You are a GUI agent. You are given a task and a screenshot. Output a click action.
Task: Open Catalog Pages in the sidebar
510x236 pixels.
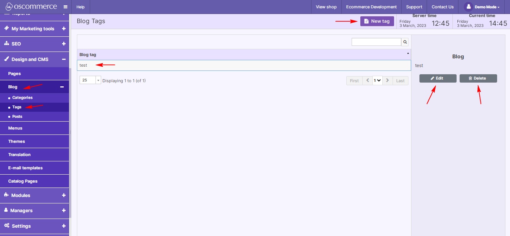click(34, 181)
